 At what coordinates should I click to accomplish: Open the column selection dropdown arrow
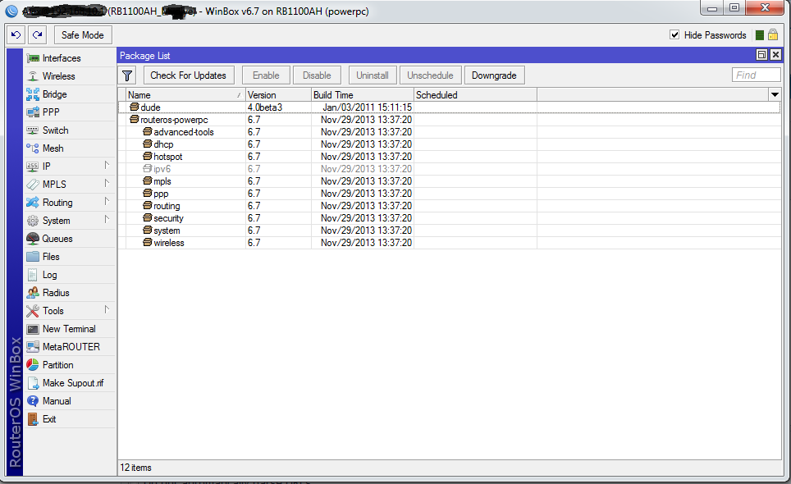tap(775, 95)
